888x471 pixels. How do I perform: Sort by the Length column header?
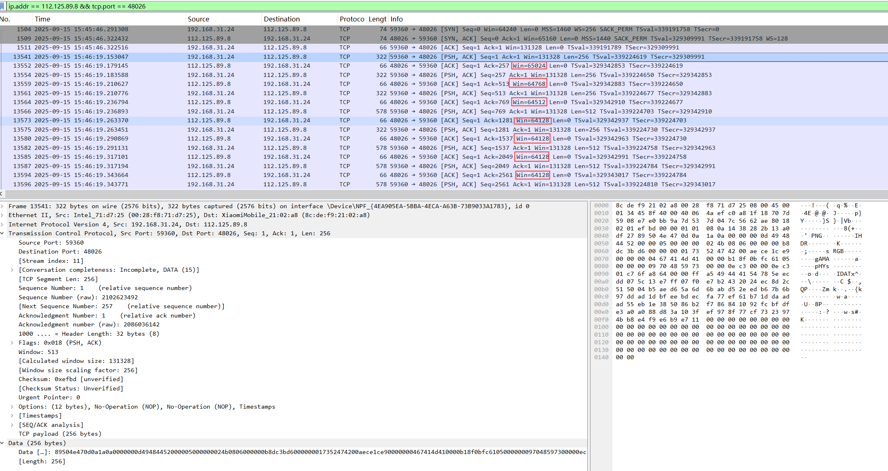pyautogui.click(x=377, y=19)
